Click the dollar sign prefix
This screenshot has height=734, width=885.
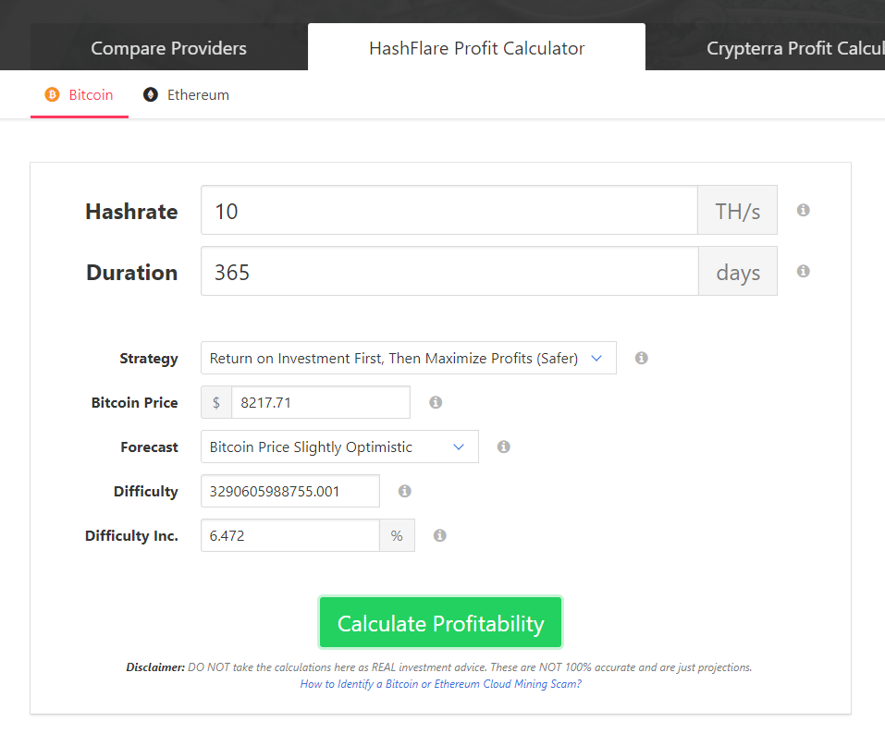click(216, 402)
